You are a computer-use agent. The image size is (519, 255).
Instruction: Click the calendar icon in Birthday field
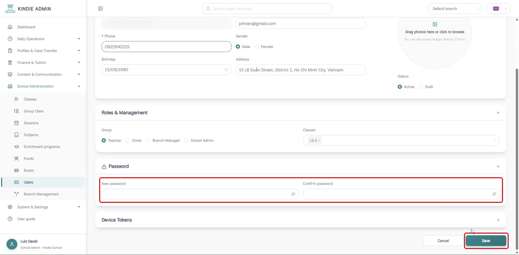pyautogui.click(x=226, y=70)
